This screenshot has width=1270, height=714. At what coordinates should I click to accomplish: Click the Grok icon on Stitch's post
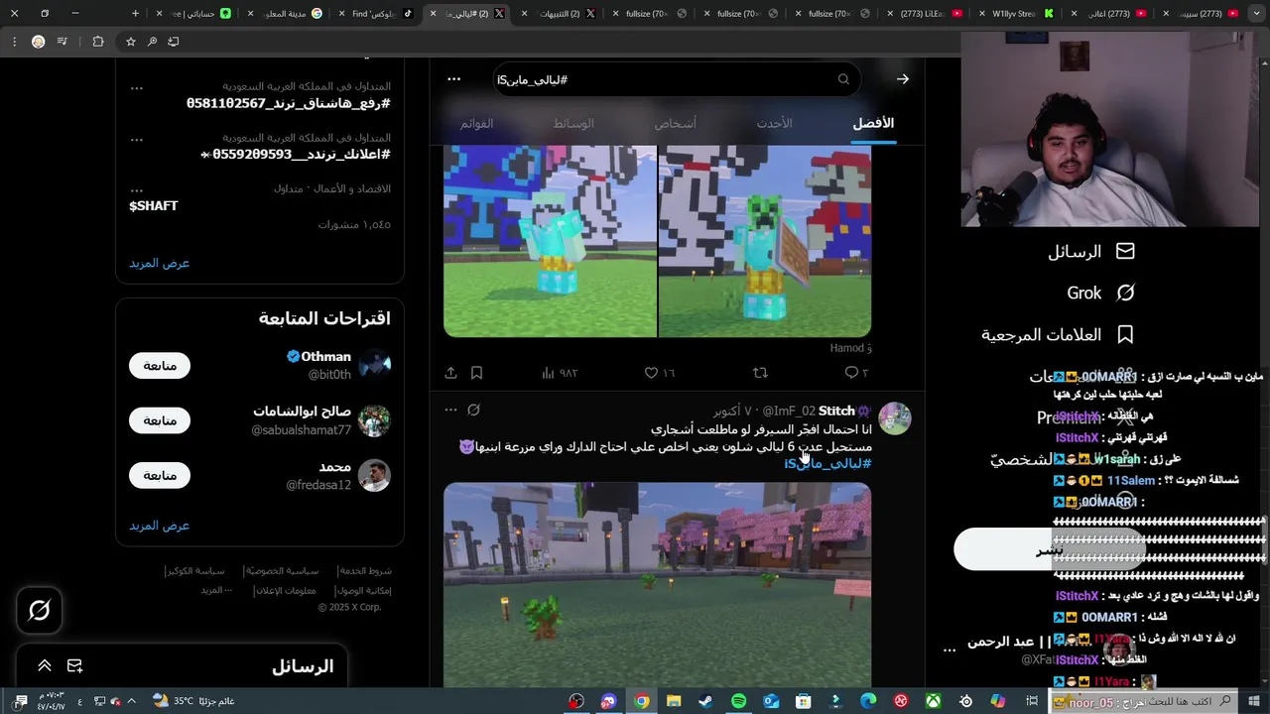[473, 410]
